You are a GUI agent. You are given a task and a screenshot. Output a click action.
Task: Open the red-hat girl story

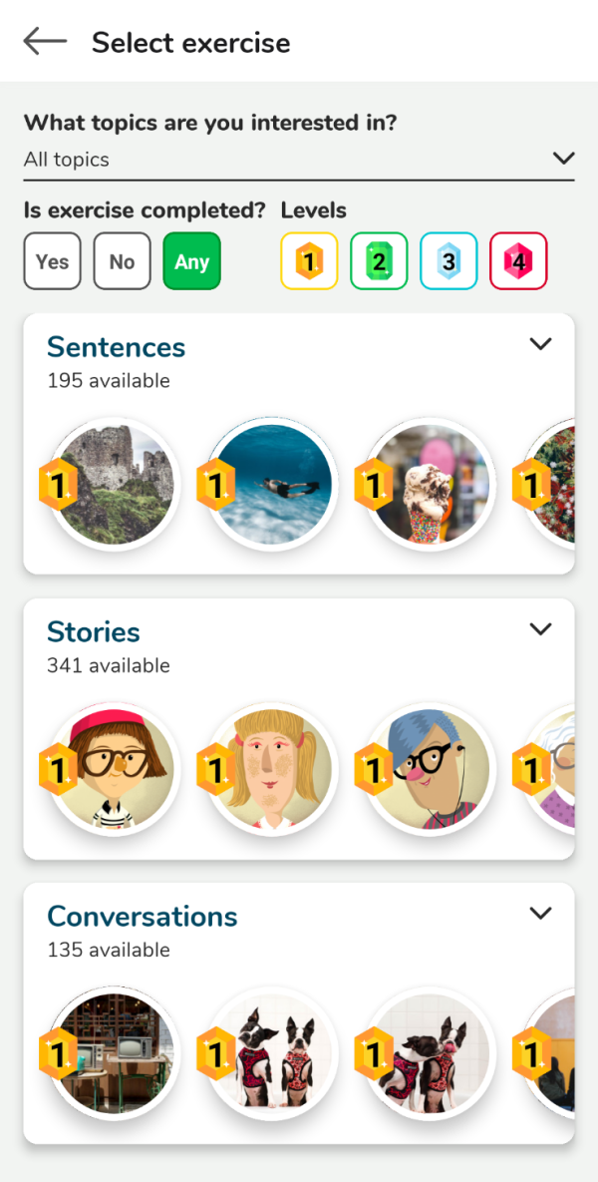[115, 769]
